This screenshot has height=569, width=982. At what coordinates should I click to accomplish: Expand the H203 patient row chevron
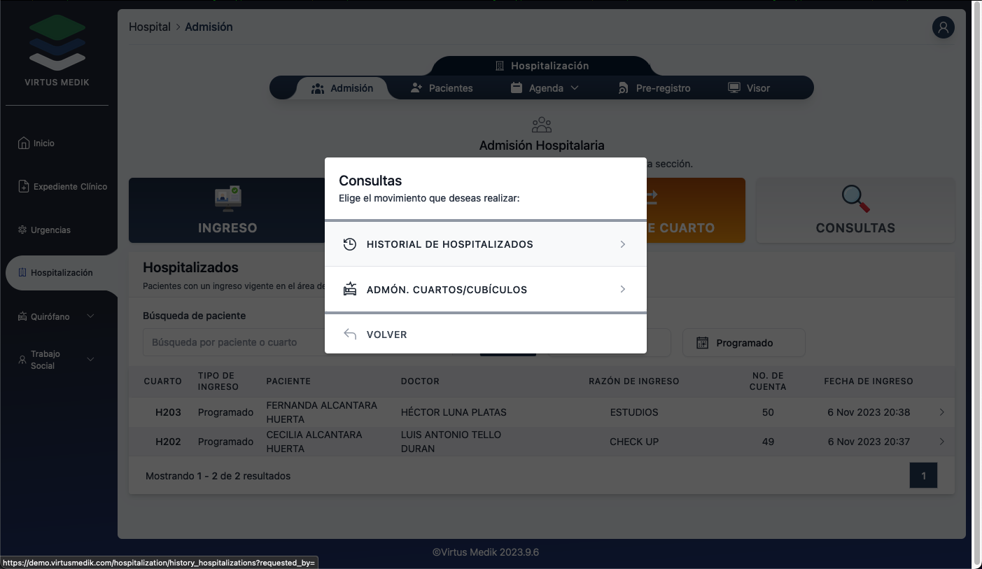(941, 412)
